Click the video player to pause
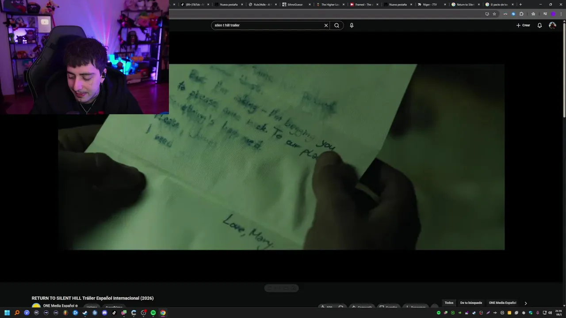This screenshot has height=318, width=566. click(x=281, y=157)
